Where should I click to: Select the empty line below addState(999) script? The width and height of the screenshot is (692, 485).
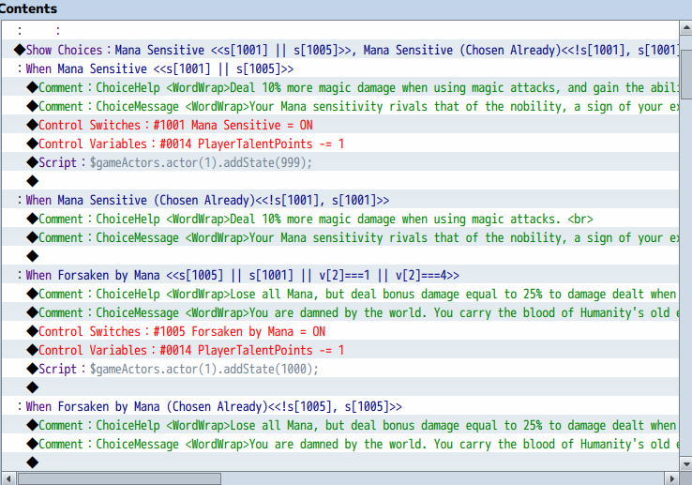click(x=34, y=181)
